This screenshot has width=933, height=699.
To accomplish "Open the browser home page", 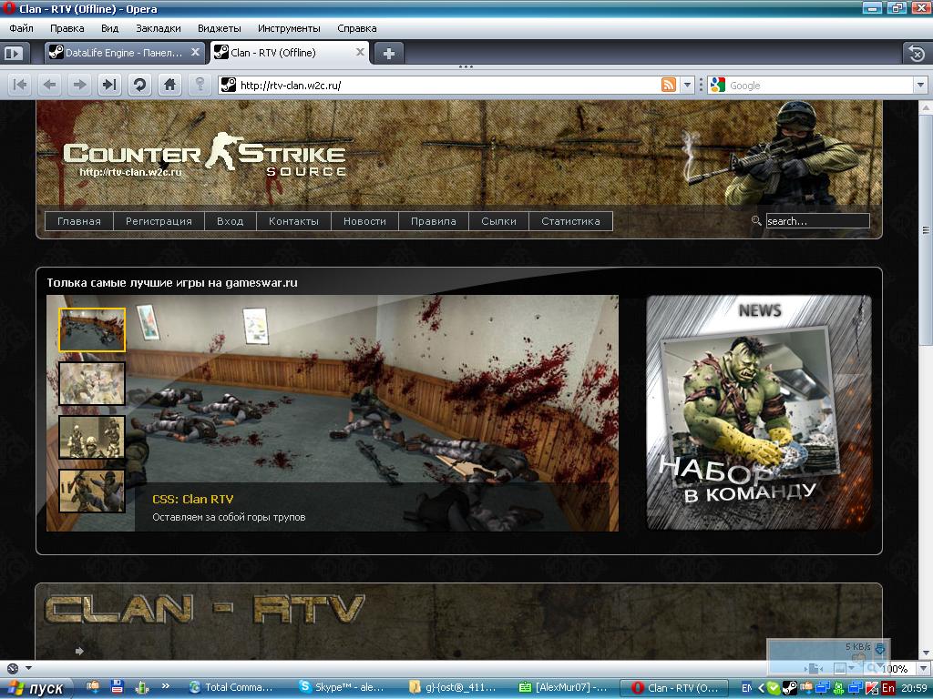I will (x=169, y=85).
